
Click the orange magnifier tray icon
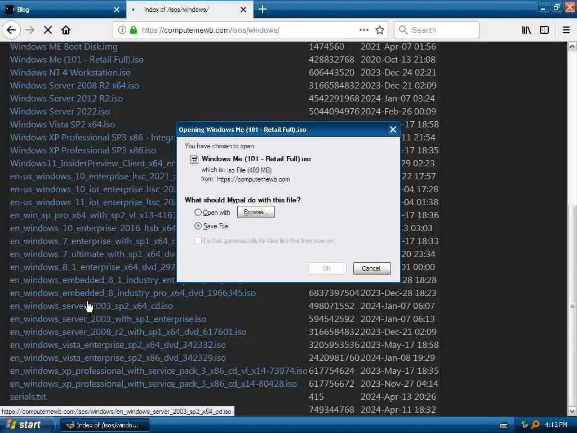pyautogui.click(x=535, y=425)
